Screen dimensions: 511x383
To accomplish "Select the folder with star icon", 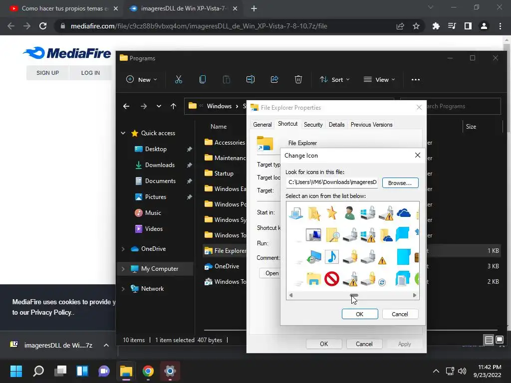I will pos(314,213).
